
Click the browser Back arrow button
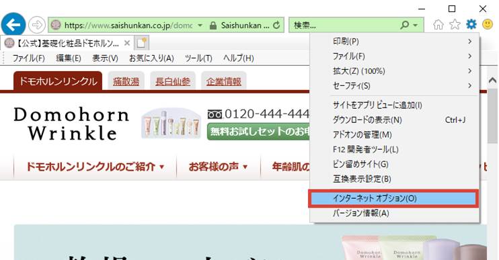[13, 25]
